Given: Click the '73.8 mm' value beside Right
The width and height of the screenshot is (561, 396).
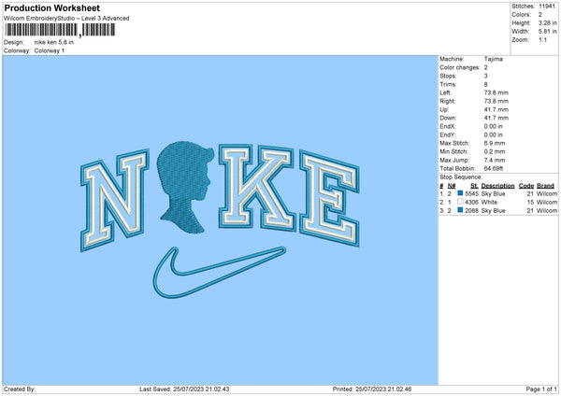Looking at the screenshot, I should click(x=496, y=101).
